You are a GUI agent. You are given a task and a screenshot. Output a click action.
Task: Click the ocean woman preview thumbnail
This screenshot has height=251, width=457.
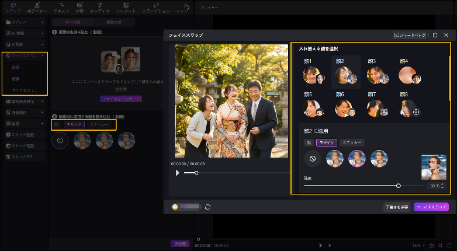[x=433, y=167]
